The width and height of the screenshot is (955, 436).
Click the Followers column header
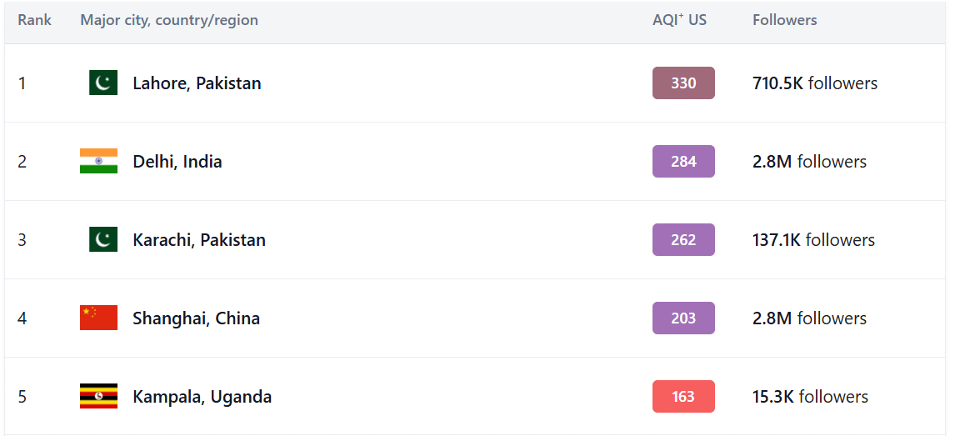pyautogui.click(x=784, y=20)
